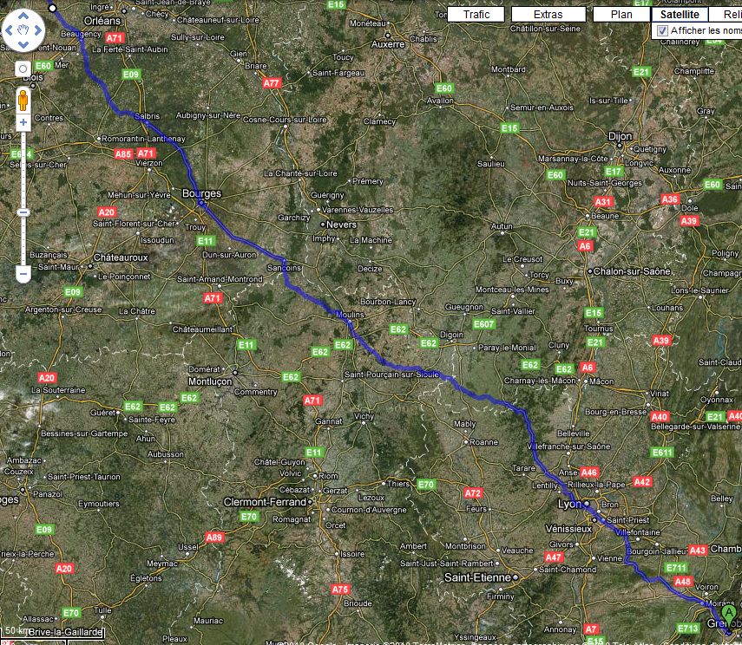This screenshot has width=742, height=645.
Task: Switch to Plan map view
Action: [621, 14]
